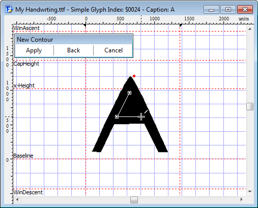Click the advance width triangle marker on the ruler

pos(181,25)
